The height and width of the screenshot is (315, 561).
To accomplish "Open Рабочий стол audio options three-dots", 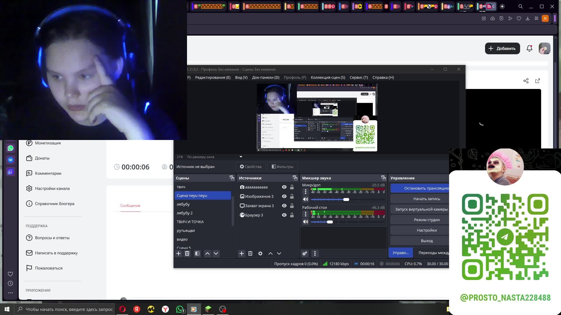I will [x=306, y=214].
